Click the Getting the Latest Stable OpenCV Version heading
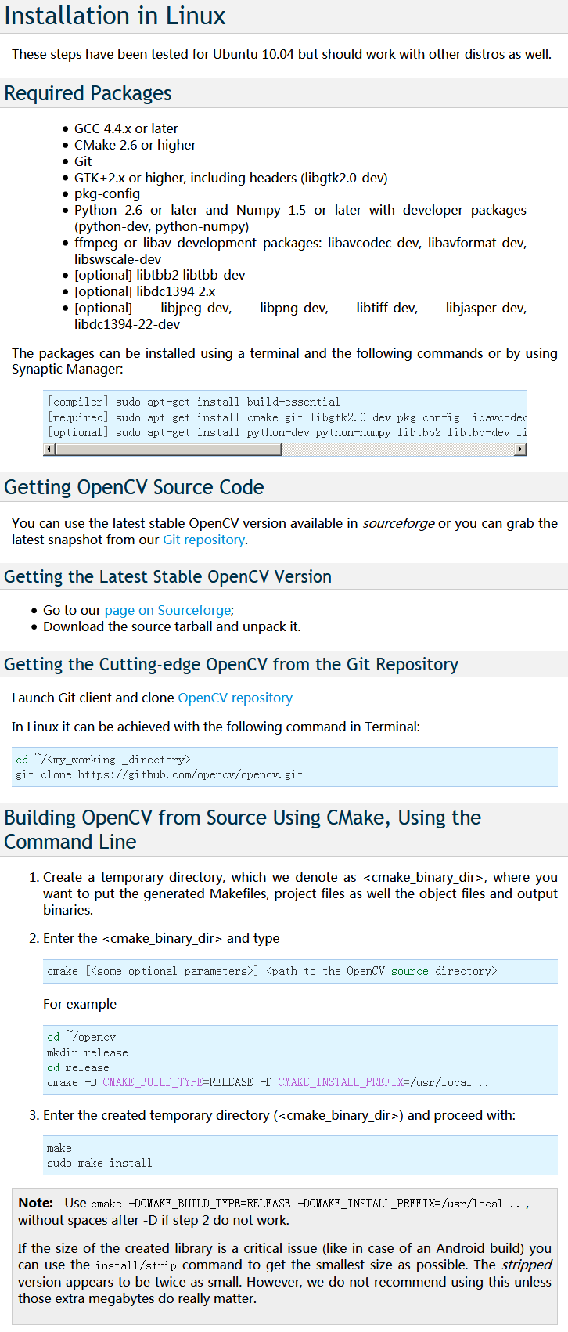Screen dimensions: 568x1332 coord(167,576)
